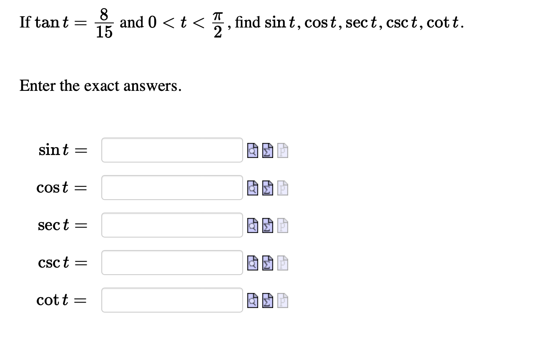Click the P document icon next to cos t
Screen dimensions: 540x358
[x=283, y=188]
